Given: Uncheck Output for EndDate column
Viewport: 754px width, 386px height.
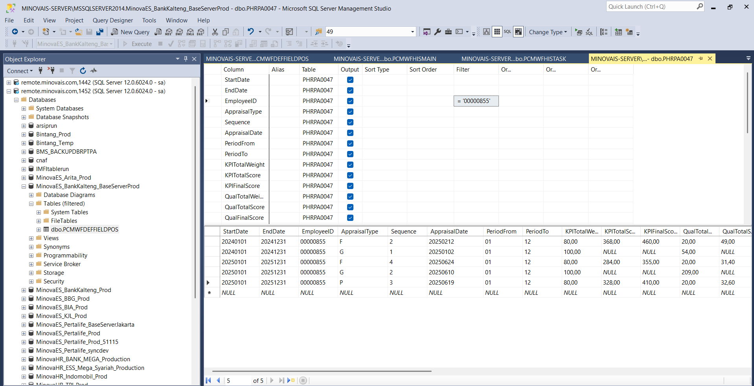Looking at the screenshot, I should click(350, 90).
